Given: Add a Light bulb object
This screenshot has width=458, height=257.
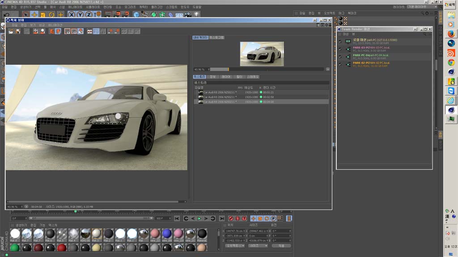Looking at the screenshot, I should [197, 14].
